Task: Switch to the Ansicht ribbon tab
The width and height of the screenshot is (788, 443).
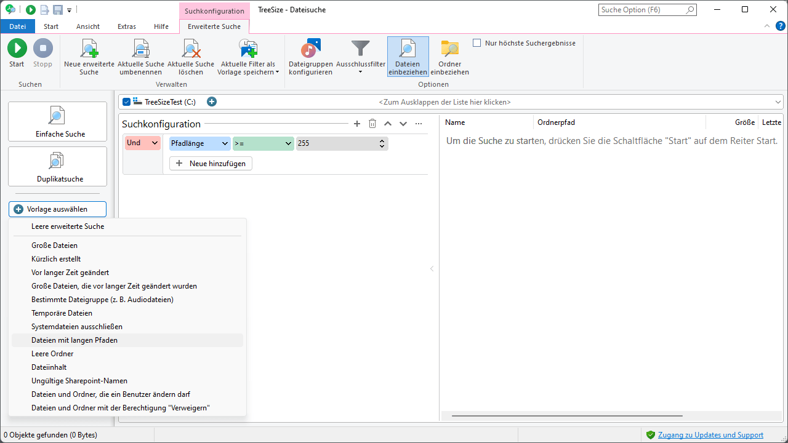Action: coord(88,26)
